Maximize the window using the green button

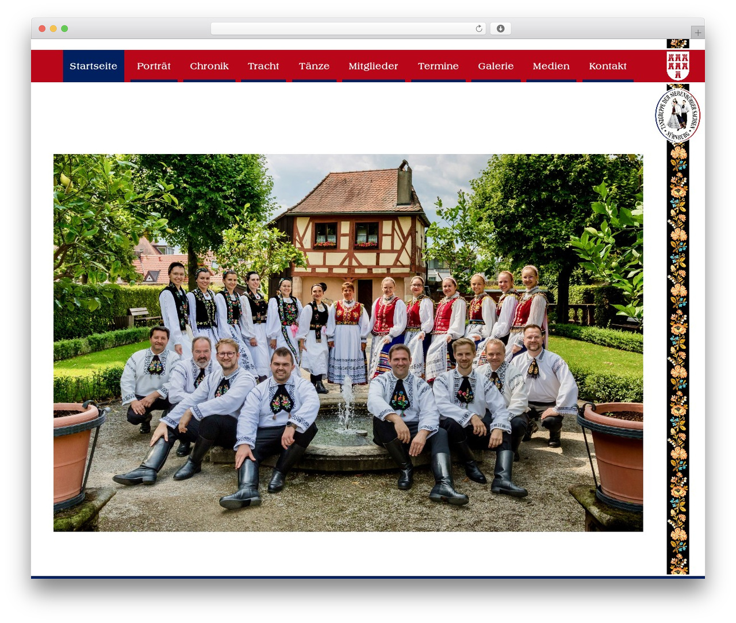click(64, 29)
